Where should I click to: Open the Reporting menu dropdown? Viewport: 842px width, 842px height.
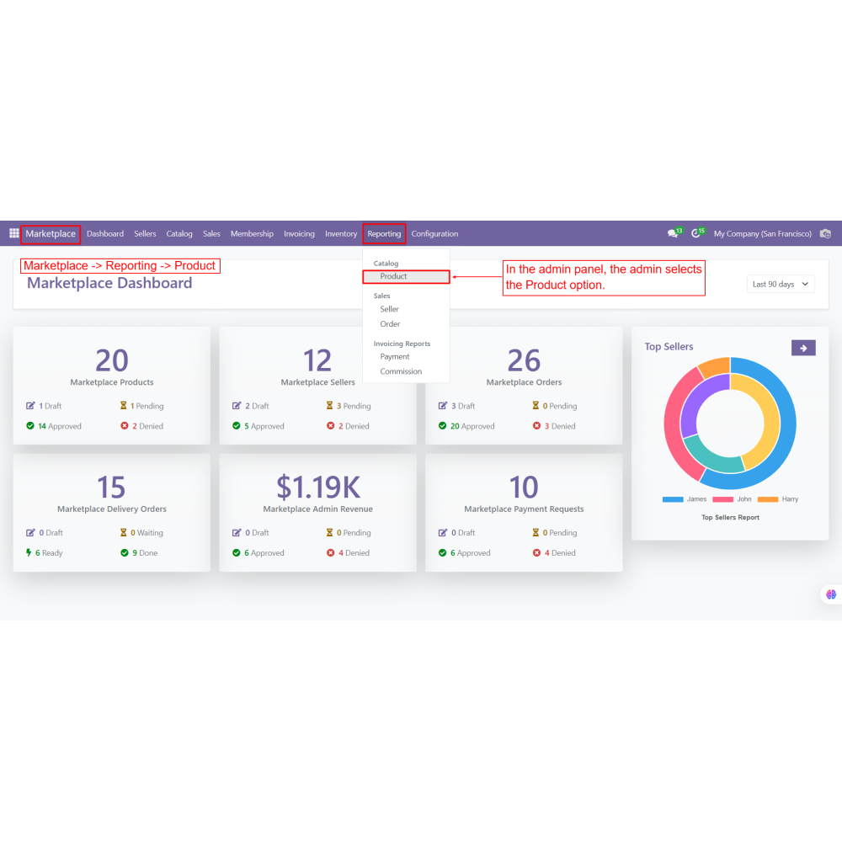[x=384, y=233]
